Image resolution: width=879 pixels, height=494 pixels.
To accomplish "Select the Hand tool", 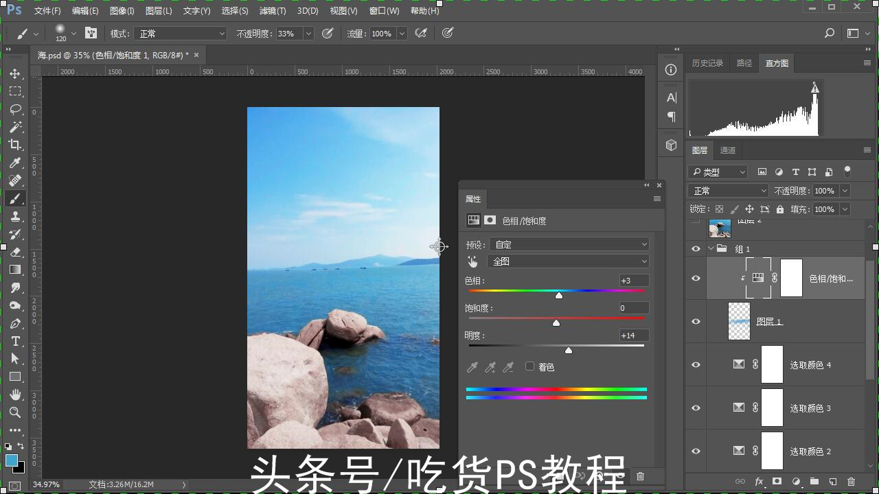I will pyautogui.click(x=15, y=395).
